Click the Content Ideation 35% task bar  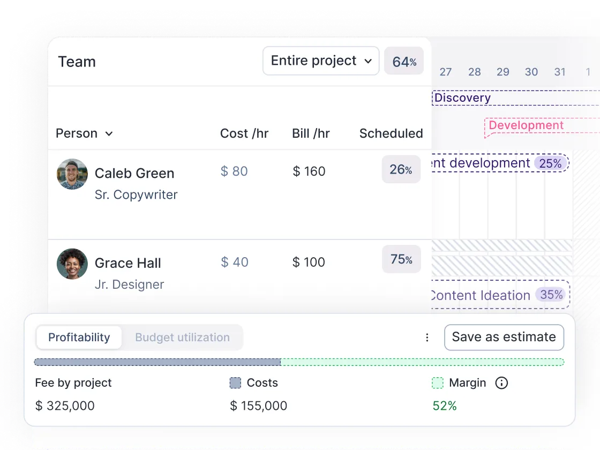click(x=498, y=295)
